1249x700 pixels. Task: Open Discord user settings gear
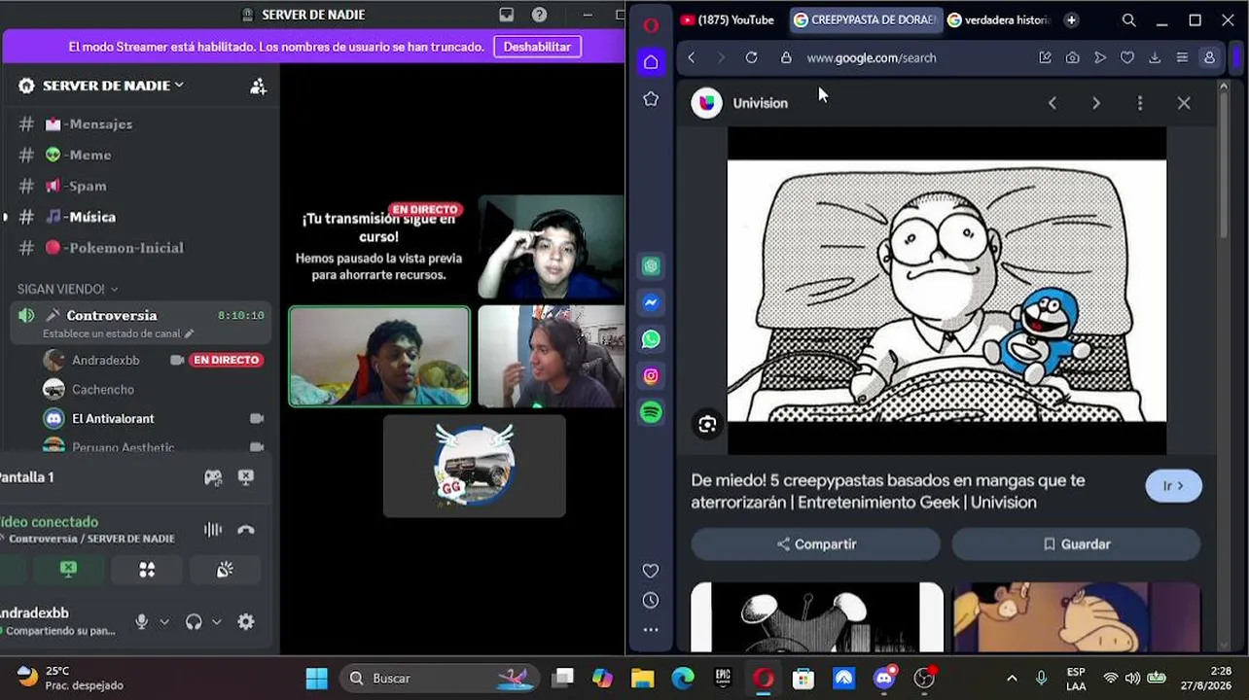pos(246,621)
